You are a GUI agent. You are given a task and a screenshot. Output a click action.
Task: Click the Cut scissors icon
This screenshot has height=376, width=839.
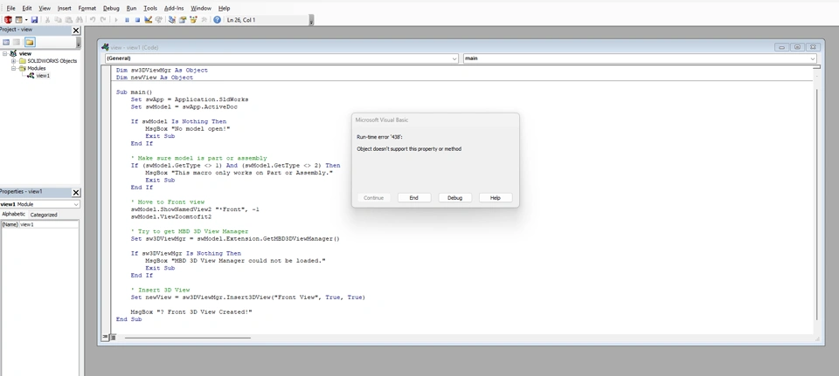(x=47, y=20)
